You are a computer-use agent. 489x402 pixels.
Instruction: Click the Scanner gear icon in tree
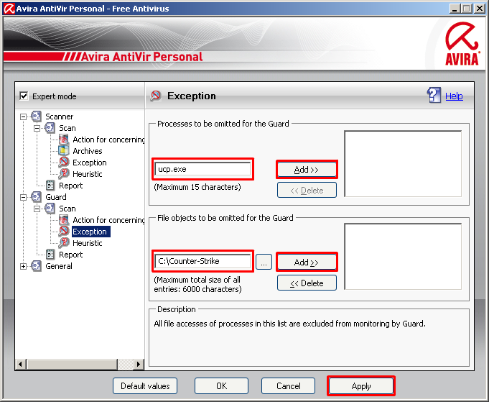coord(36,117)
